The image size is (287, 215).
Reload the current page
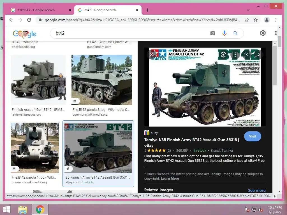coord(29,20)
